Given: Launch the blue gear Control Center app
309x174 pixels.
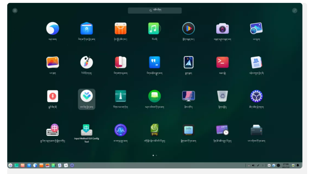Looking at the screenshot, I should coord(256,96).
